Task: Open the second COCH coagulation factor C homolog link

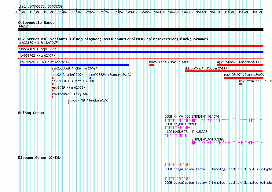Action: tap(218, 183)
